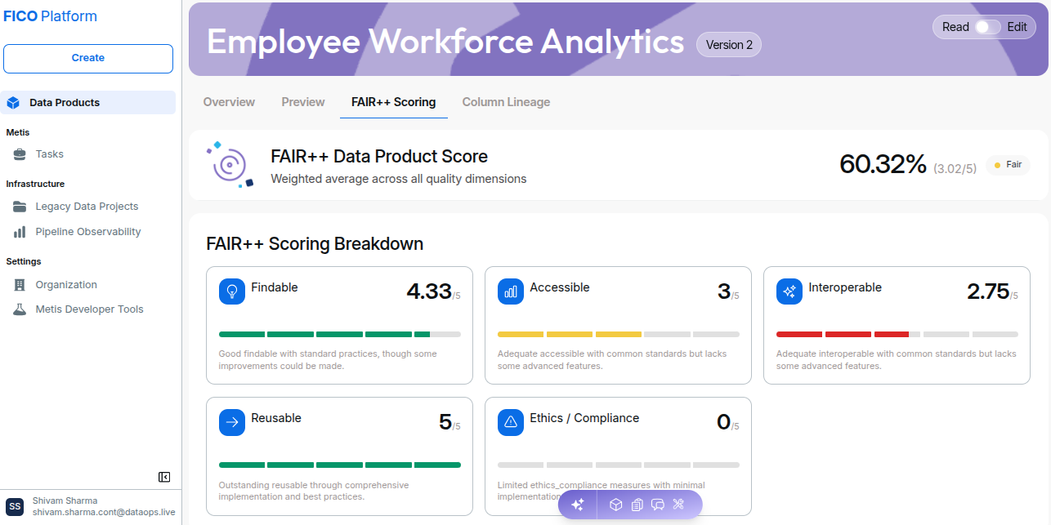This screenshot has height=525, width=1051.
Task: Open Metis Developer Tools
Action: point(88,309)
